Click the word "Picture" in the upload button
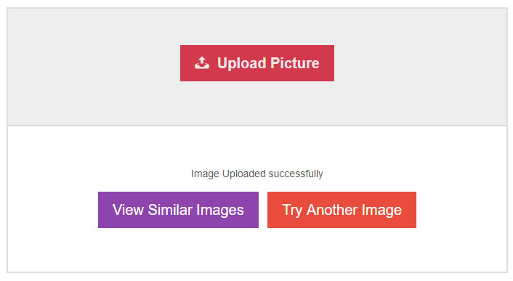The width and height of the screenshot is (513, 281). tap(295, 63)
